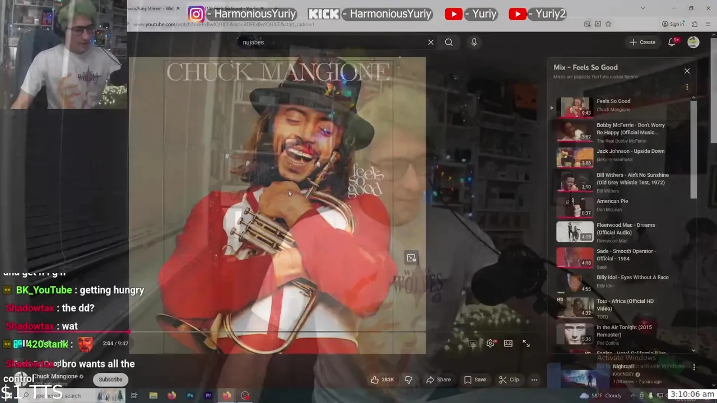The height and width of the screenshot is (403, 717).
Task: Click picture-in-picture icon in address bar
Action: tap(587, 24)
